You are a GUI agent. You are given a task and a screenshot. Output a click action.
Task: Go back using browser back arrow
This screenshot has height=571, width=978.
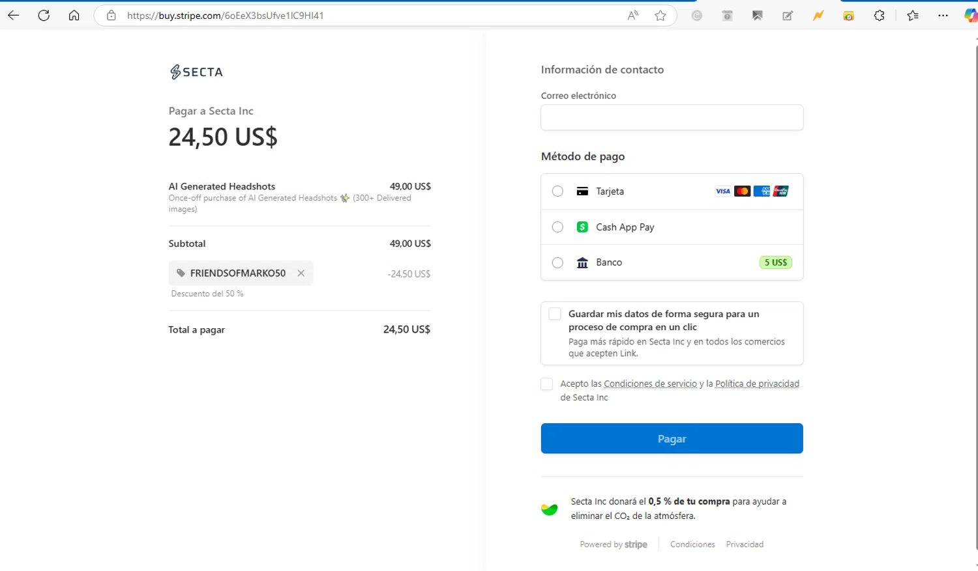13,16
